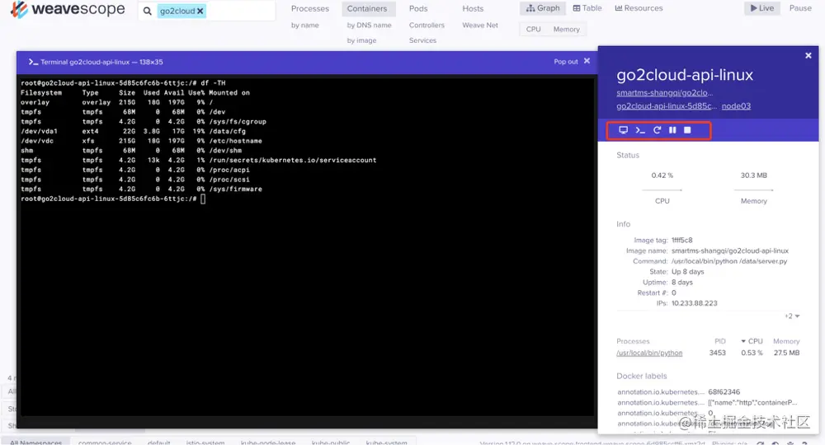Switch to Resources view mode

(639, 8)
